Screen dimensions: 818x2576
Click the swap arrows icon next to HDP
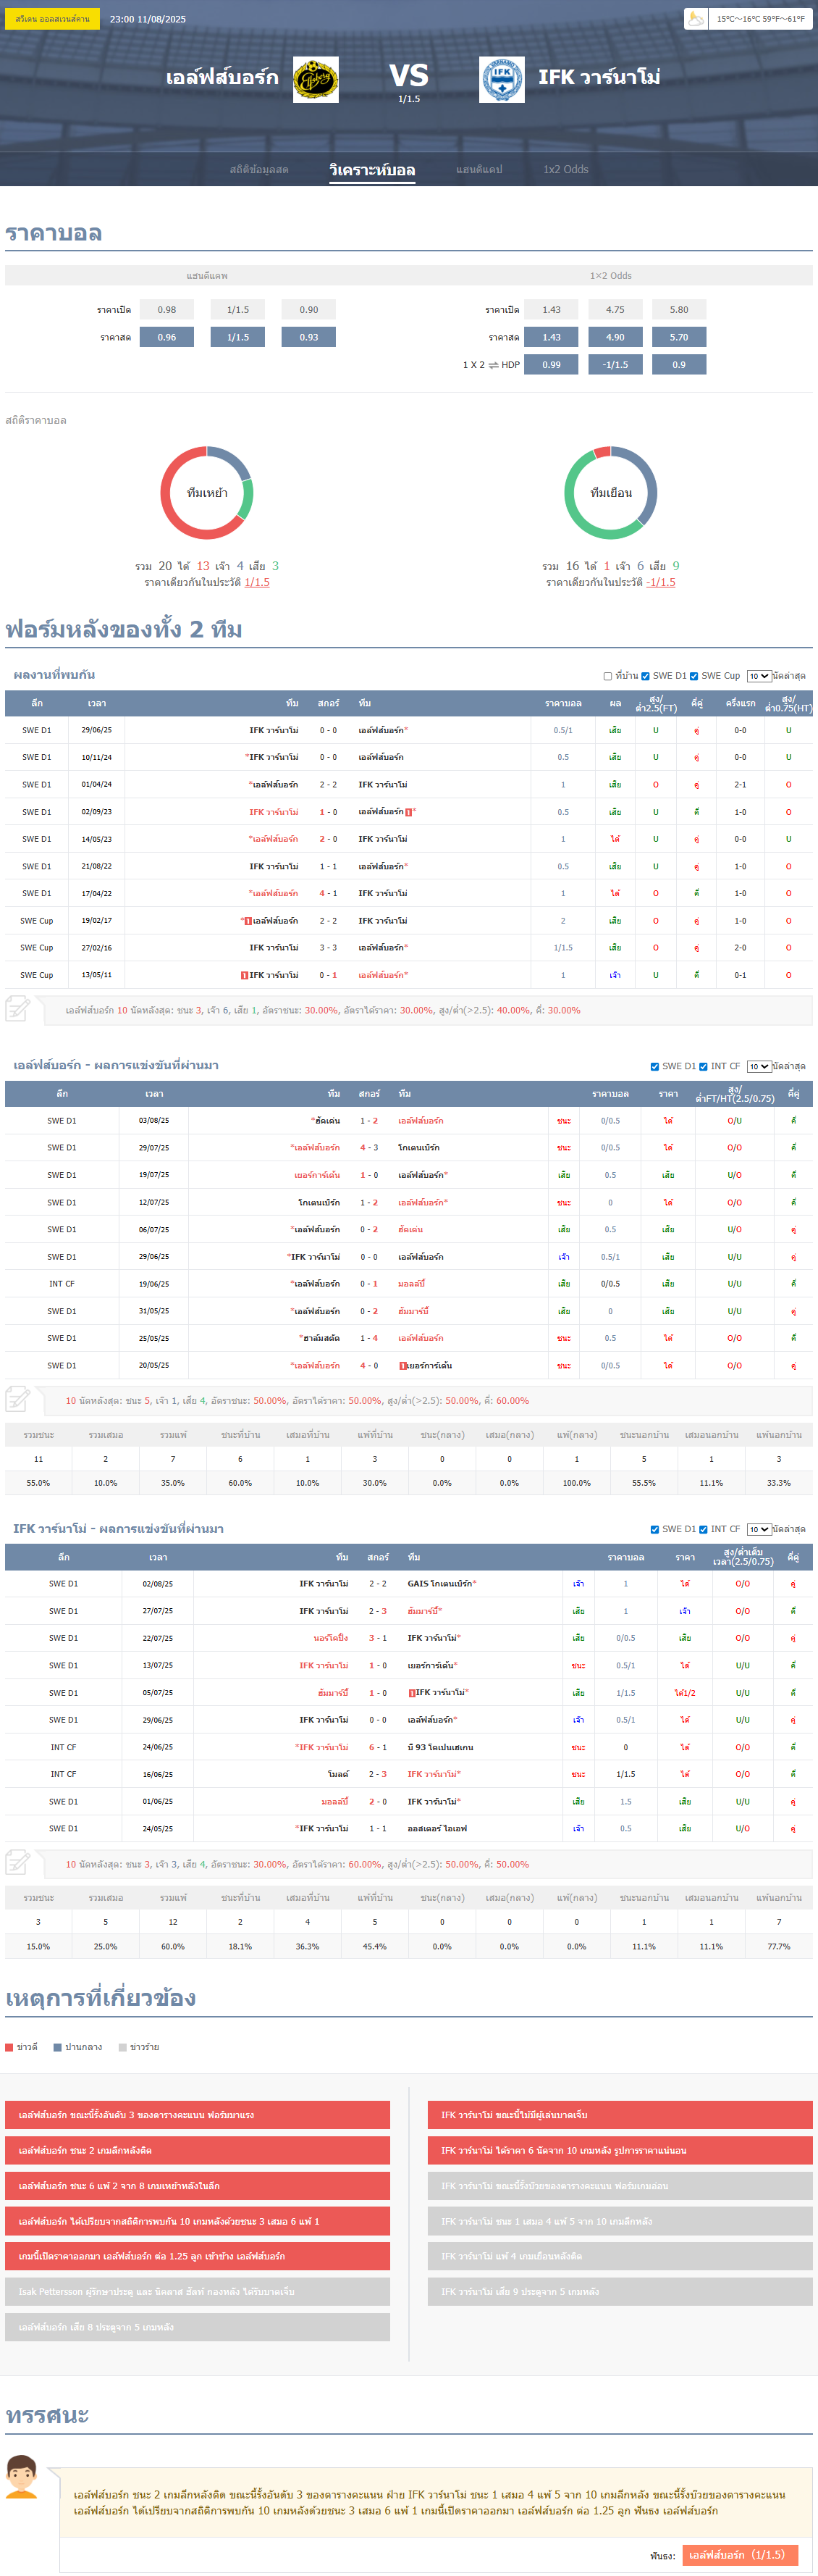pyautogui.click(x=492, y=365)
